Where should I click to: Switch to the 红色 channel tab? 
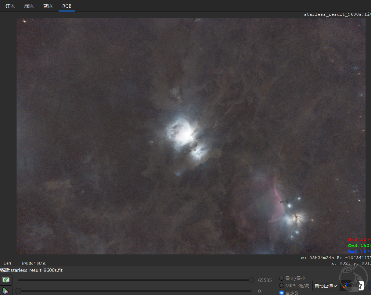(10, 6)
